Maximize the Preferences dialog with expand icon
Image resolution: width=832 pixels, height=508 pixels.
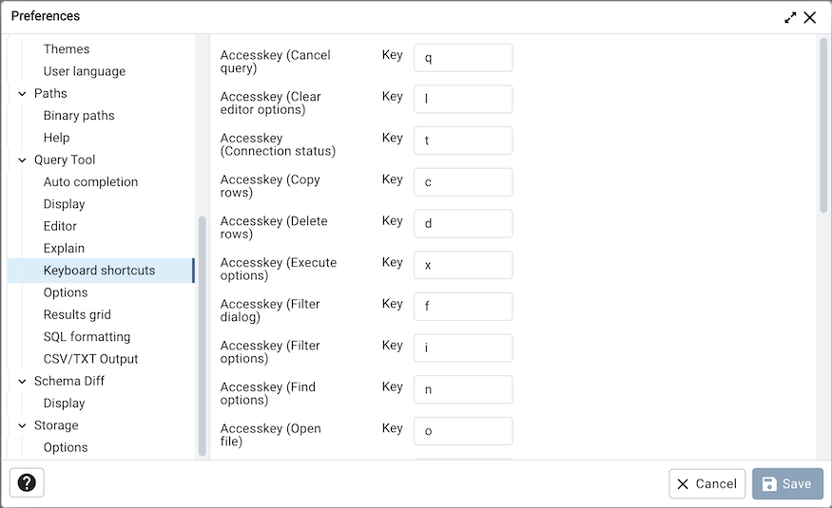click(x=790, y=17)
